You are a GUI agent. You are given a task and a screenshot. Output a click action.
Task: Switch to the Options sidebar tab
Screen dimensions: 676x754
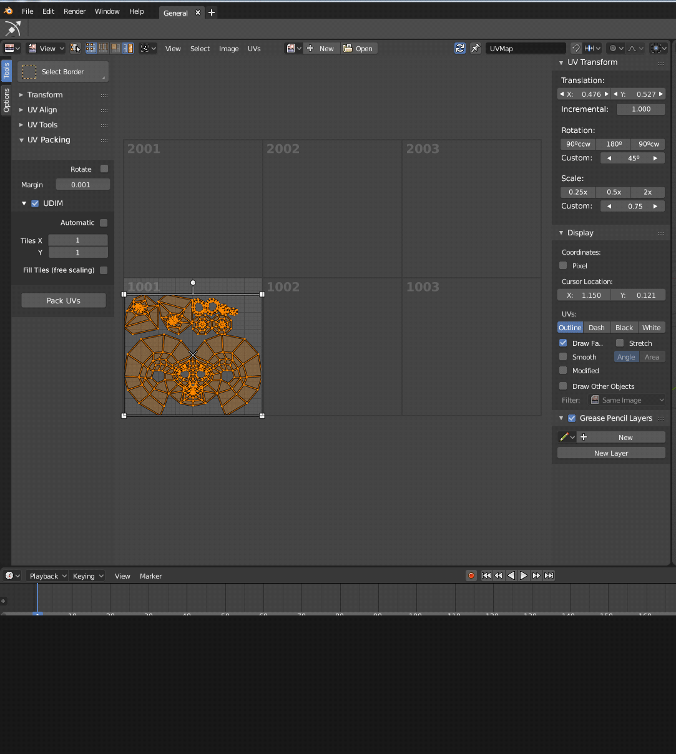pyautogui.click(x=6, y=100)
